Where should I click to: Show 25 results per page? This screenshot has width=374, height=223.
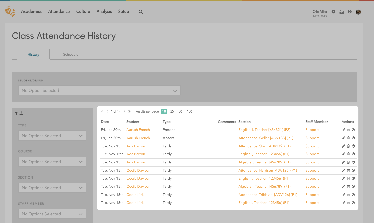tap(172, 111)
